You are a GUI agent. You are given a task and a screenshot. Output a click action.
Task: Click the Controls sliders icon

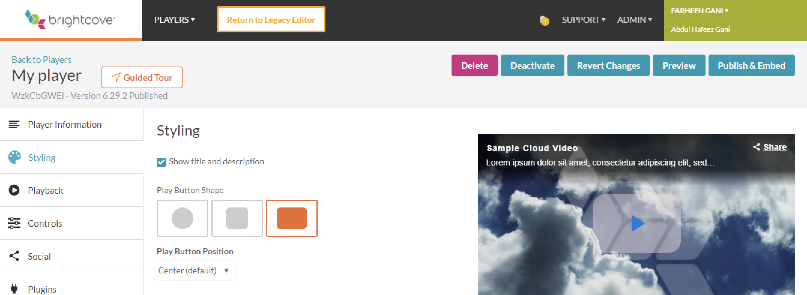(x=14, y=223)
